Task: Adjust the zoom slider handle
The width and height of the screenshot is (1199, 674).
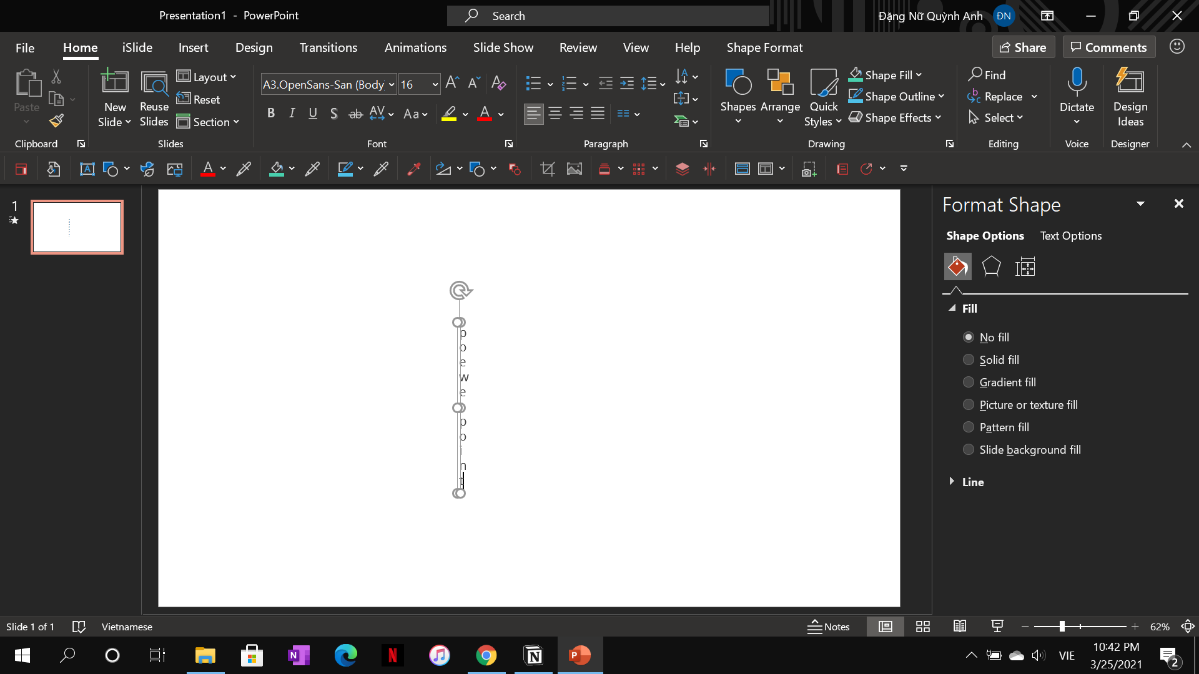Action: pyautogui.click(x=1062, y=627)
